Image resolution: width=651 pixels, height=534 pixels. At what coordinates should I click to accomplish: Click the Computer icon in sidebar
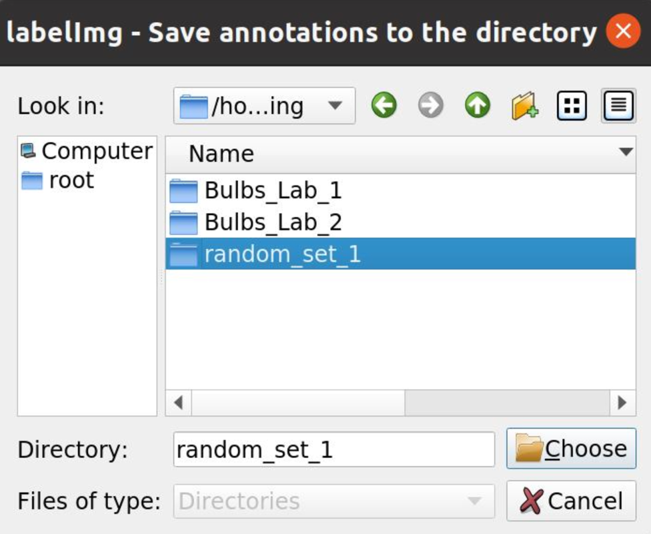(28, 151)
